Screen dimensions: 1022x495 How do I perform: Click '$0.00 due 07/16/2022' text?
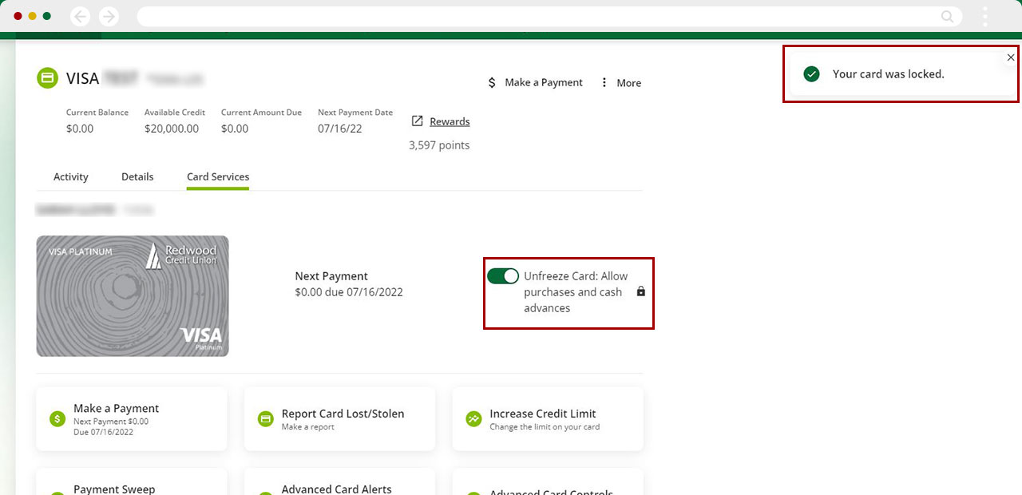click(349, 292)
